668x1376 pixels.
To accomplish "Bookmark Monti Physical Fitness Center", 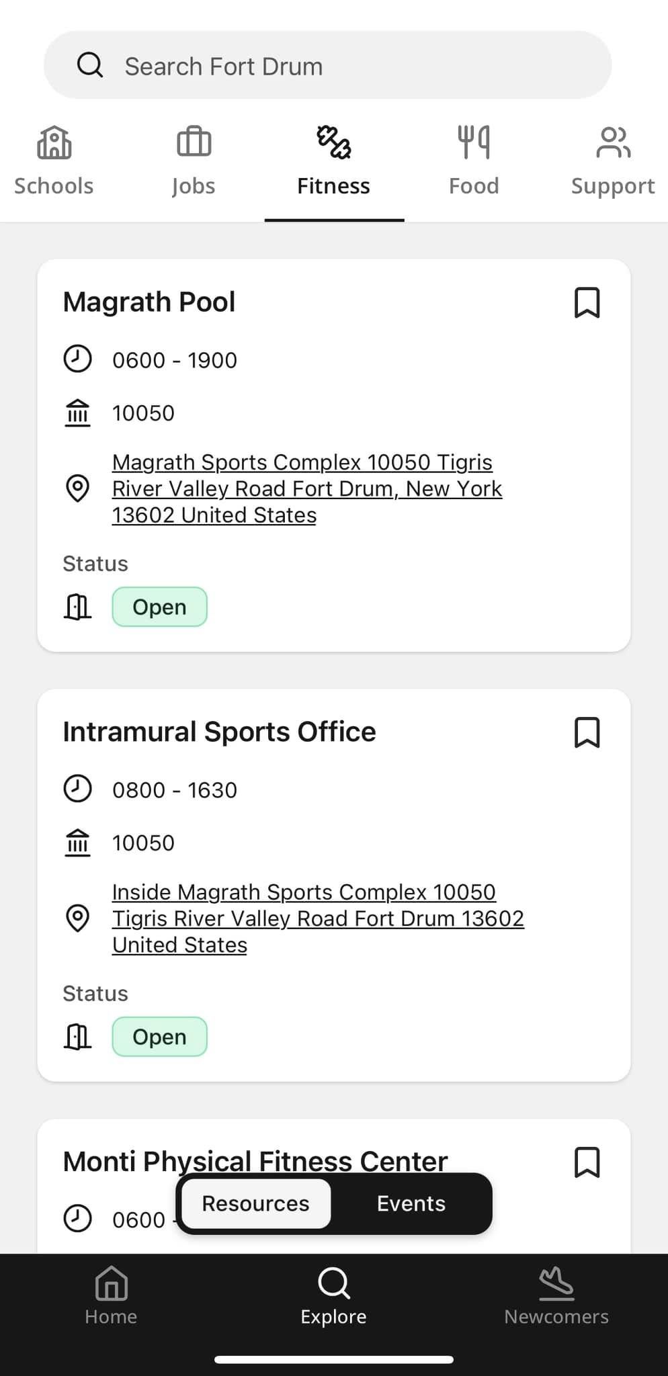I will (587, 1162).
